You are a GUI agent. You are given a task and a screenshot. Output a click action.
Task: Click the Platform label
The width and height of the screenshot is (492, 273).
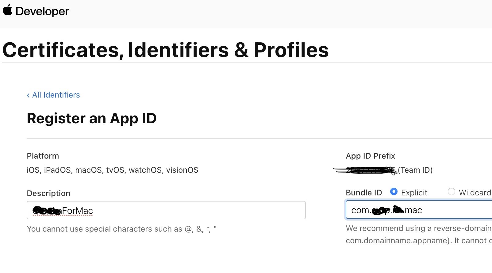[43, 156]
